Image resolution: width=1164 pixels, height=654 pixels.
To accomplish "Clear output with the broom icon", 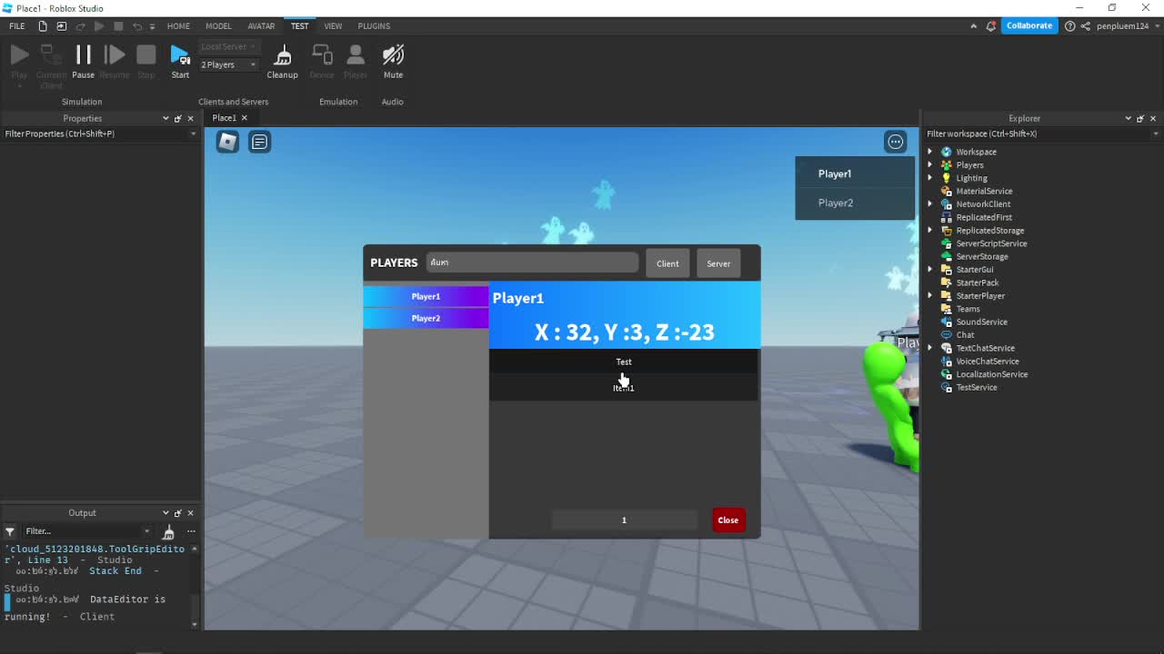I will click(x=168, y=531).
